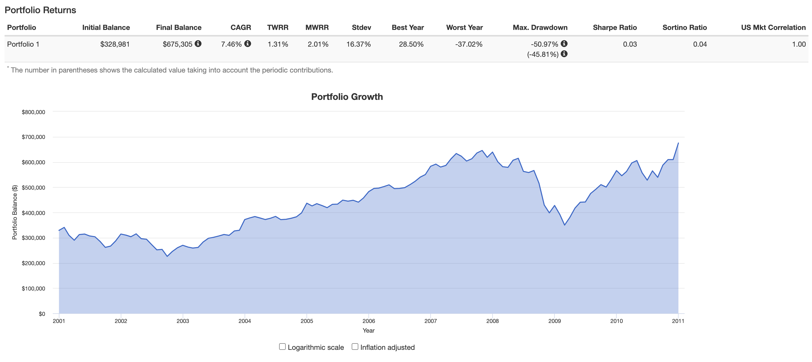Screen dimensions: 812x362
Task: Click the Worst Year column header
Action: click(464, 27)
